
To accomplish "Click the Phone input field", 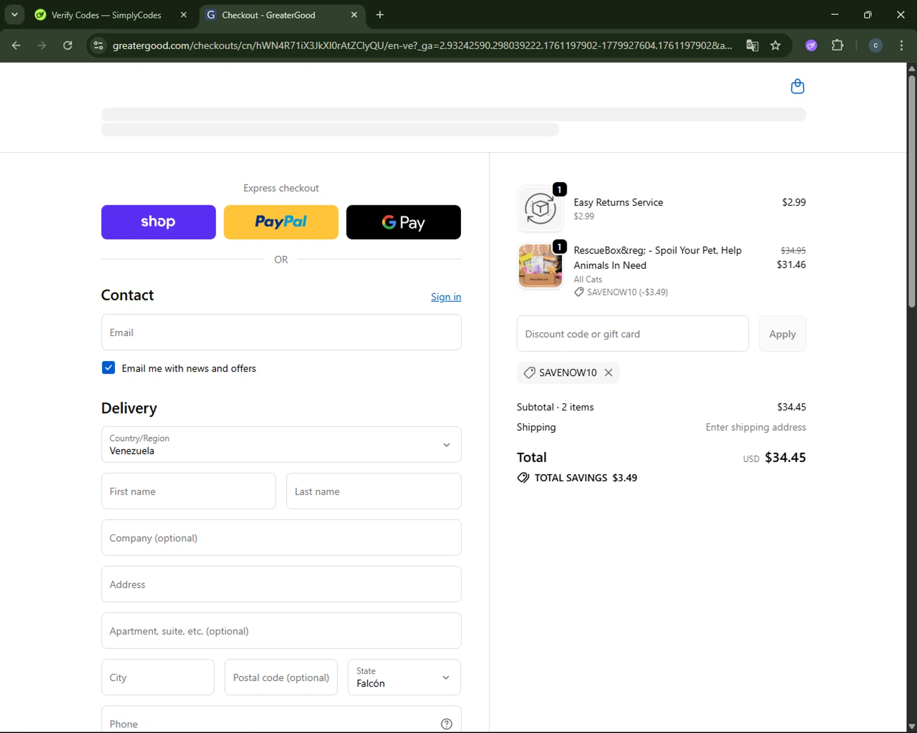I will pos(281,721).
